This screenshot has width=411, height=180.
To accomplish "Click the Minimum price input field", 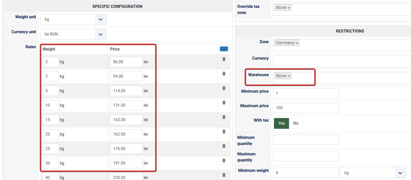I will pyautogui.click(x=306, y=93).
